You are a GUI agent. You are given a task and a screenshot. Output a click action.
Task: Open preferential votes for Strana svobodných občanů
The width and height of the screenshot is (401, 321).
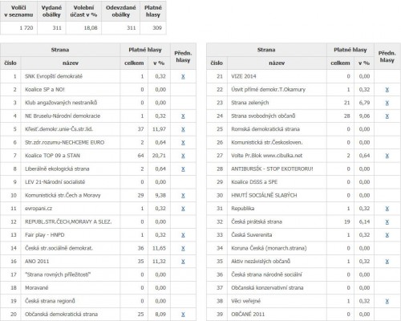(x=387, y=116)
